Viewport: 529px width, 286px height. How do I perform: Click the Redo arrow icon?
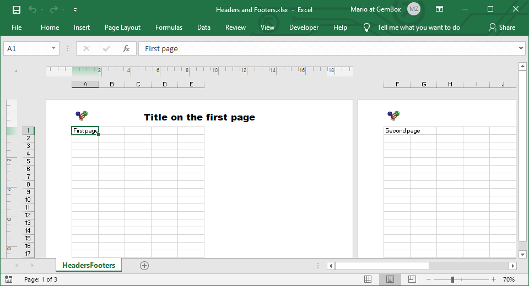[53, 9]
